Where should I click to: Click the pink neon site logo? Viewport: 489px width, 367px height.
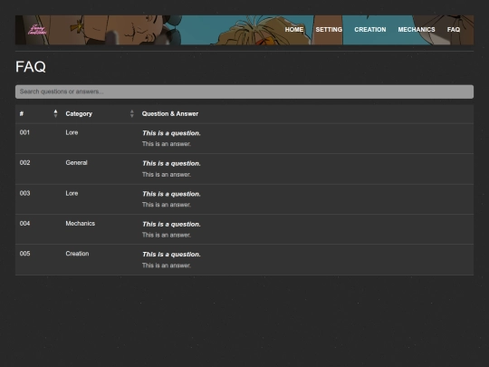pyautogui.click(x=37, y=30)
